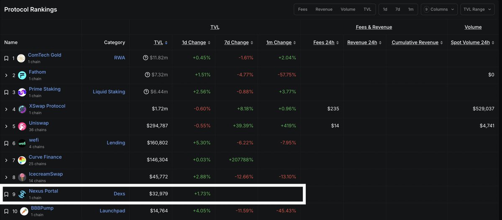Screen dimensions: 502x220
Task: Click Prime Staking TVL info icon
Action: point(146,92)
